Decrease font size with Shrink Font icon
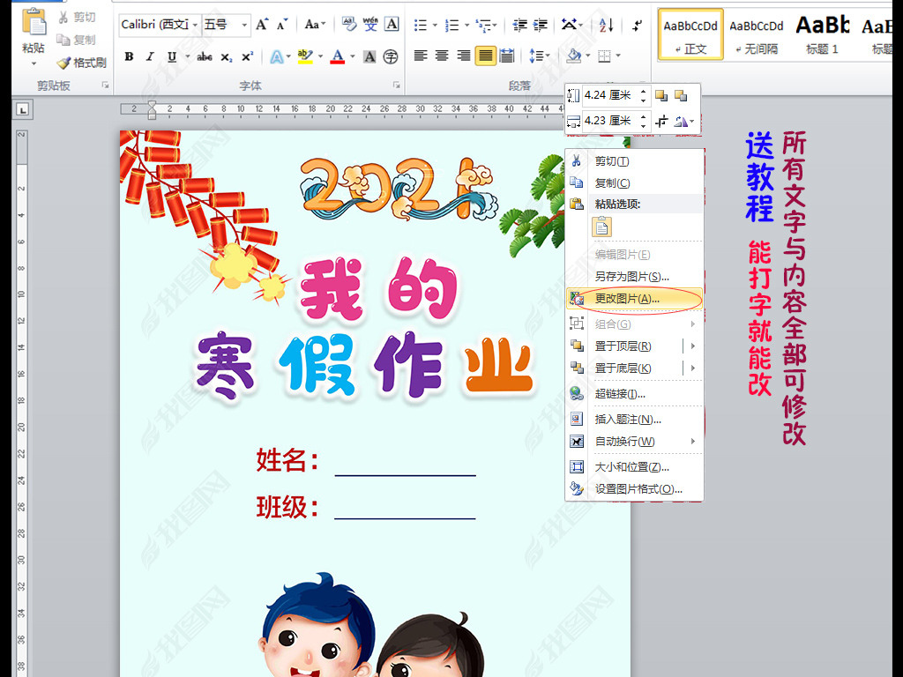This screenshot has height=677, width=903. [282, 25]
